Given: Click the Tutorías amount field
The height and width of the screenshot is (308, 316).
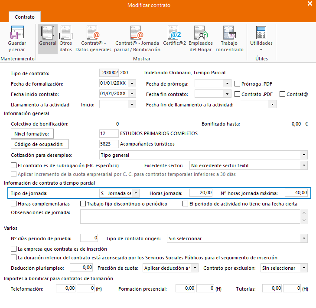Looking at the screenshot, I should 272,288.
